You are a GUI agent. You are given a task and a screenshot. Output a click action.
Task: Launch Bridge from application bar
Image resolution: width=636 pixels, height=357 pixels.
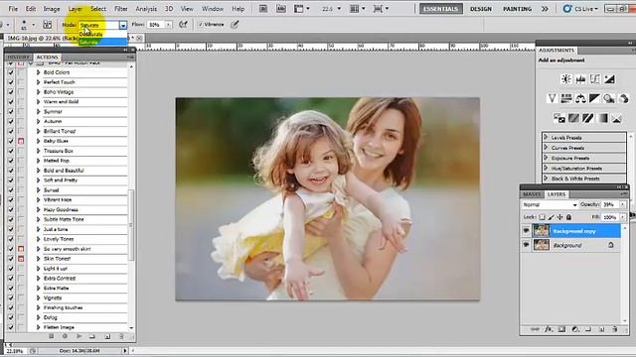263,9
